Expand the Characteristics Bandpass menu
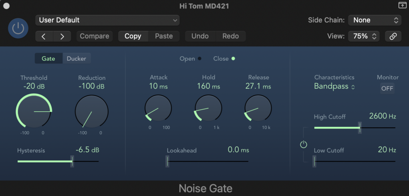 (x=334, y=87)
